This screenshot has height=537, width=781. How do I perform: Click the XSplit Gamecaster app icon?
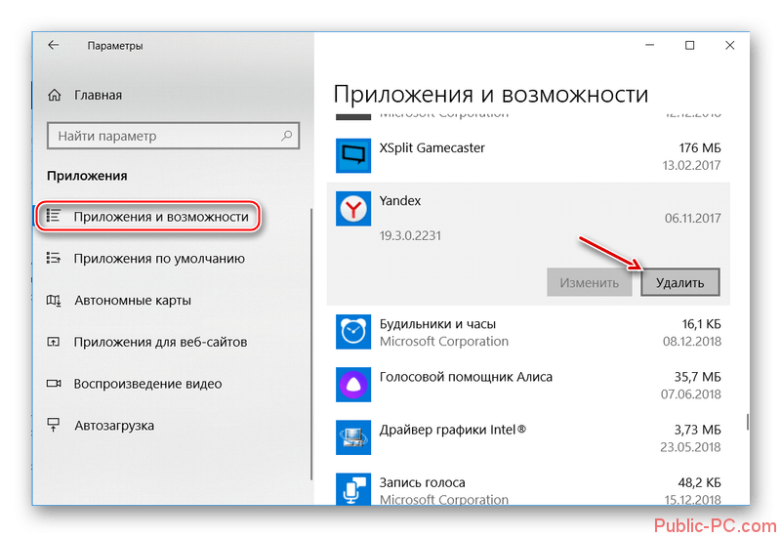353,155
